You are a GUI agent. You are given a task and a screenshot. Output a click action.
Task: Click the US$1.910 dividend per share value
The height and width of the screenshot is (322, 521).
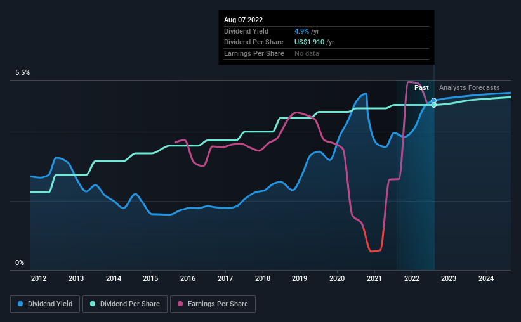(309, 42)
